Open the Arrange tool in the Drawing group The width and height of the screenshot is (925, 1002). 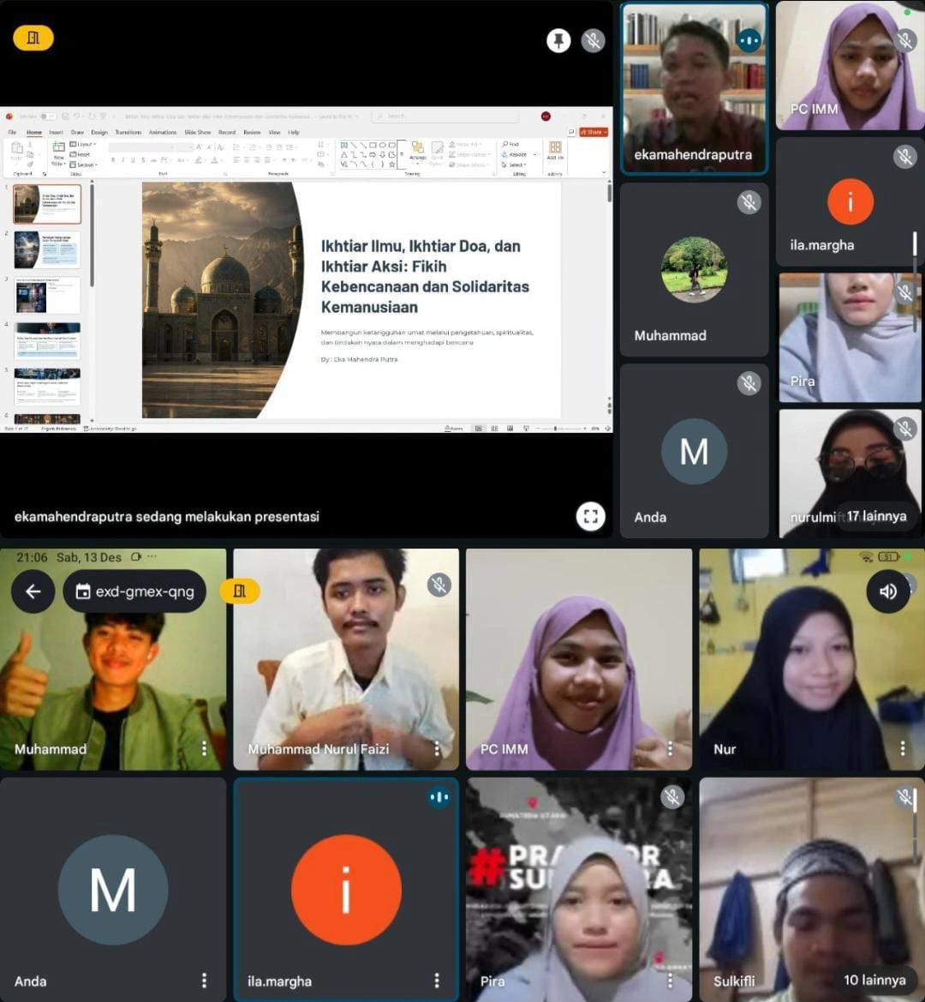pos(418,150)
